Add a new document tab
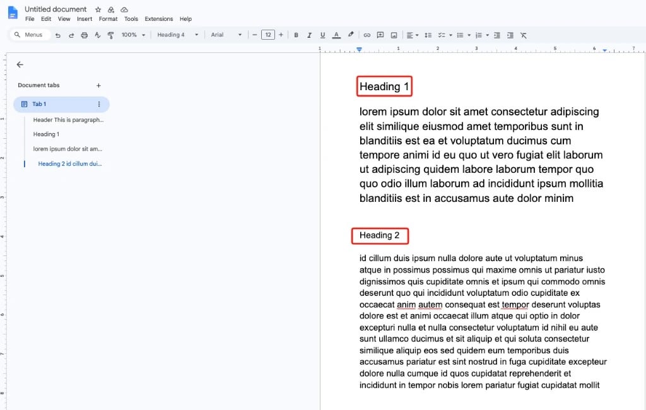Image resolution: width=646 pixels, height=410 pixels. click(98, 86)
